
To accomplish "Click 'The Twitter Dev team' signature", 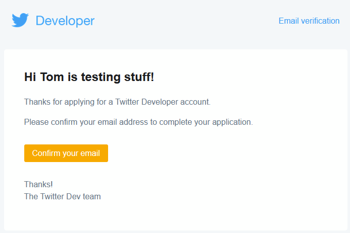I will click(x=62, y=196).
